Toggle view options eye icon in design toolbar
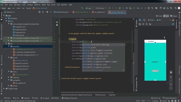 (140, 24)
